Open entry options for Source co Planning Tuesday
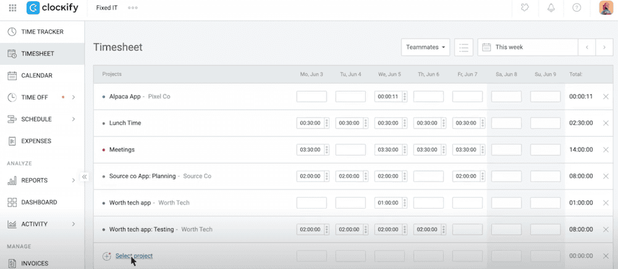Image resolution: width=618 pixels, height=269 pixels. tap(365, 176)
